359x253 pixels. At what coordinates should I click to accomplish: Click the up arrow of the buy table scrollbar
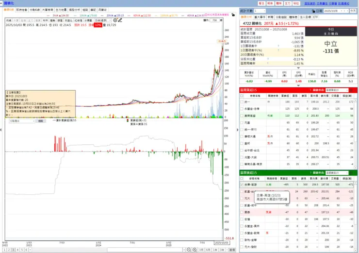point(355,101)
